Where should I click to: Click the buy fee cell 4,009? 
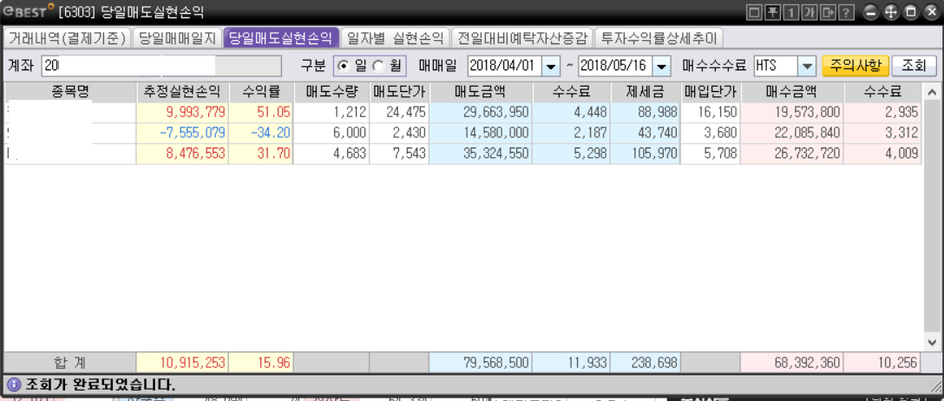(x=882, y=154)
